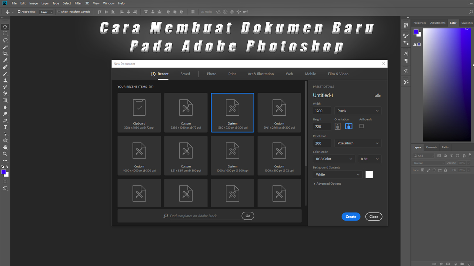Select the Spot Healing Brush tool
The image size is (474, 266).
point(5,67)
